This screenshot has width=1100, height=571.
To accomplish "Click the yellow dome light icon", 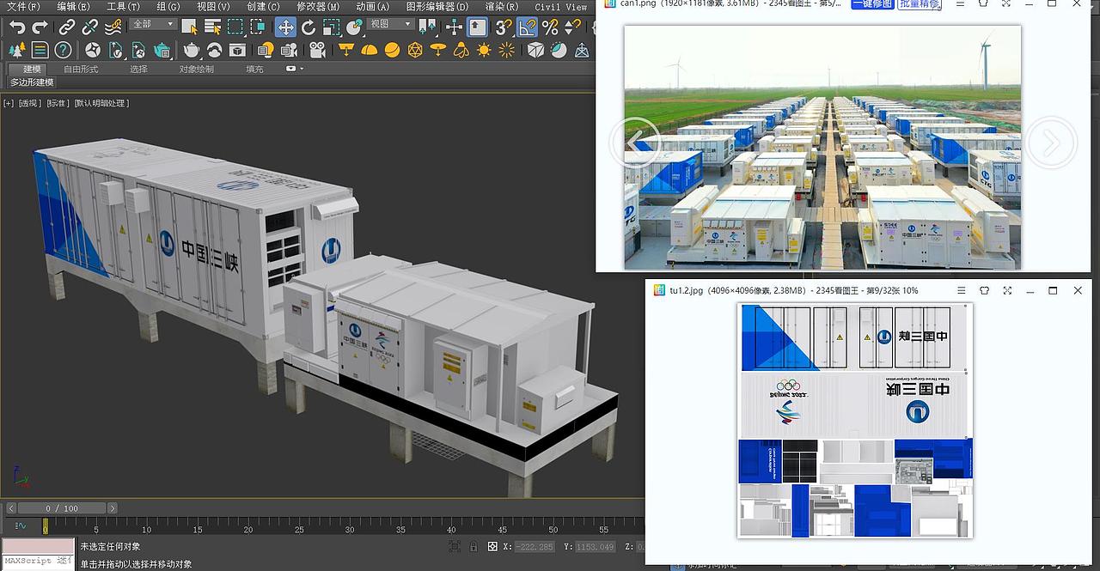I will (369, 50).
